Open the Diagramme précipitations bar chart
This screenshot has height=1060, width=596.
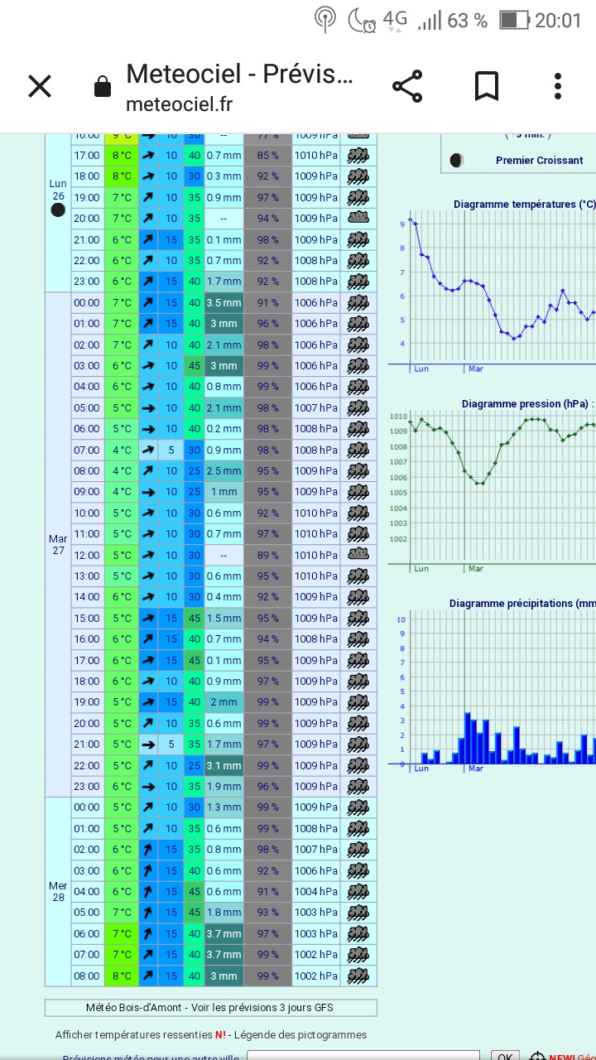click(x=492, y=686)
